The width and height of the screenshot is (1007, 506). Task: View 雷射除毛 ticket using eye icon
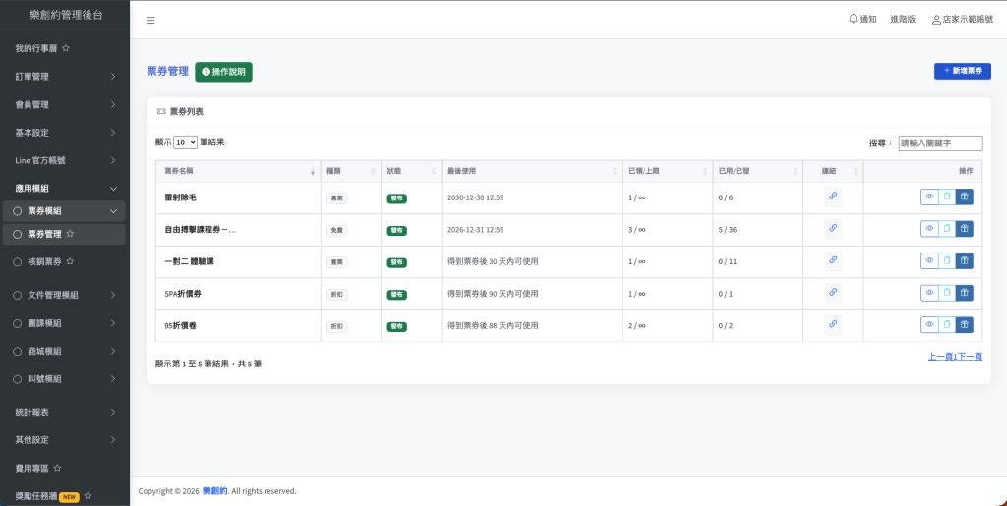929,197
